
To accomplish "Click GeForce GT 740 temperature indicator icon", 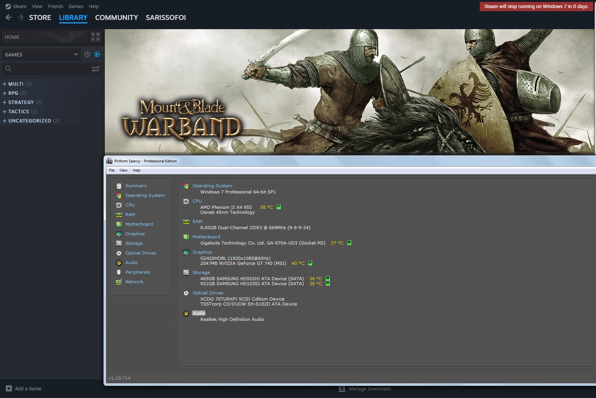I will tap(310, 263).
